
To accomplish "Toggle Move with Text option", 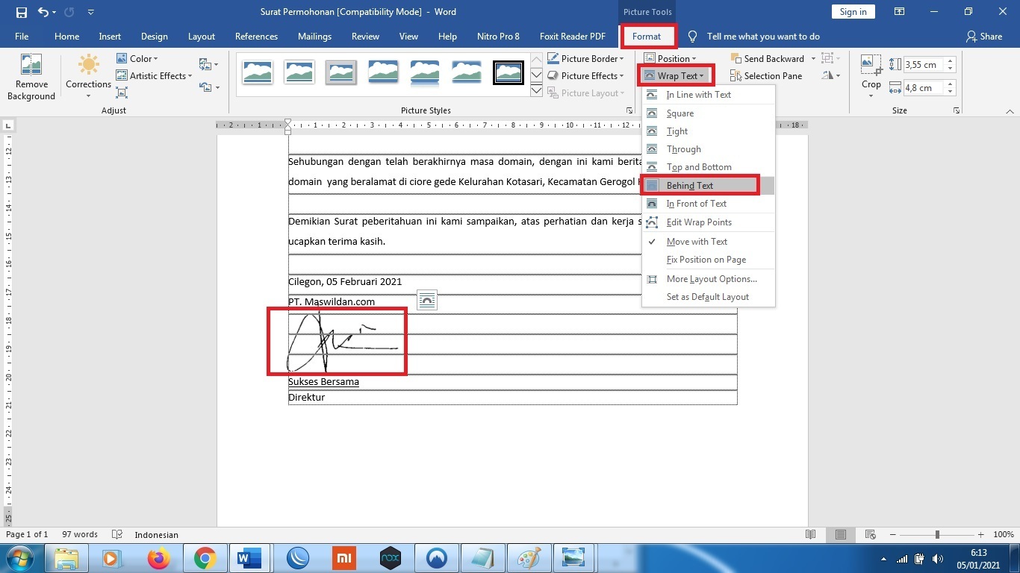I will coord(697,241).
